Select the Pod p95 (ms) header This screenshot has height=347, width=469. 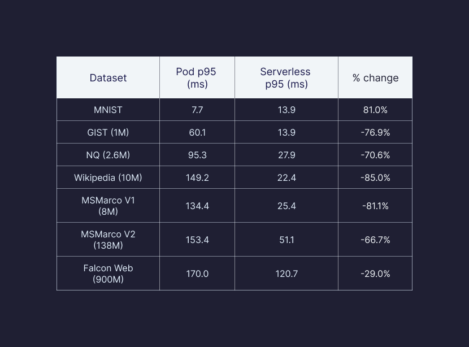(x=197, y=78)
